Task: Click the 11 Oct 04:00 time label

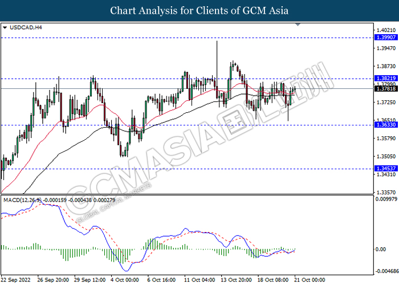Action: point(199,280)
